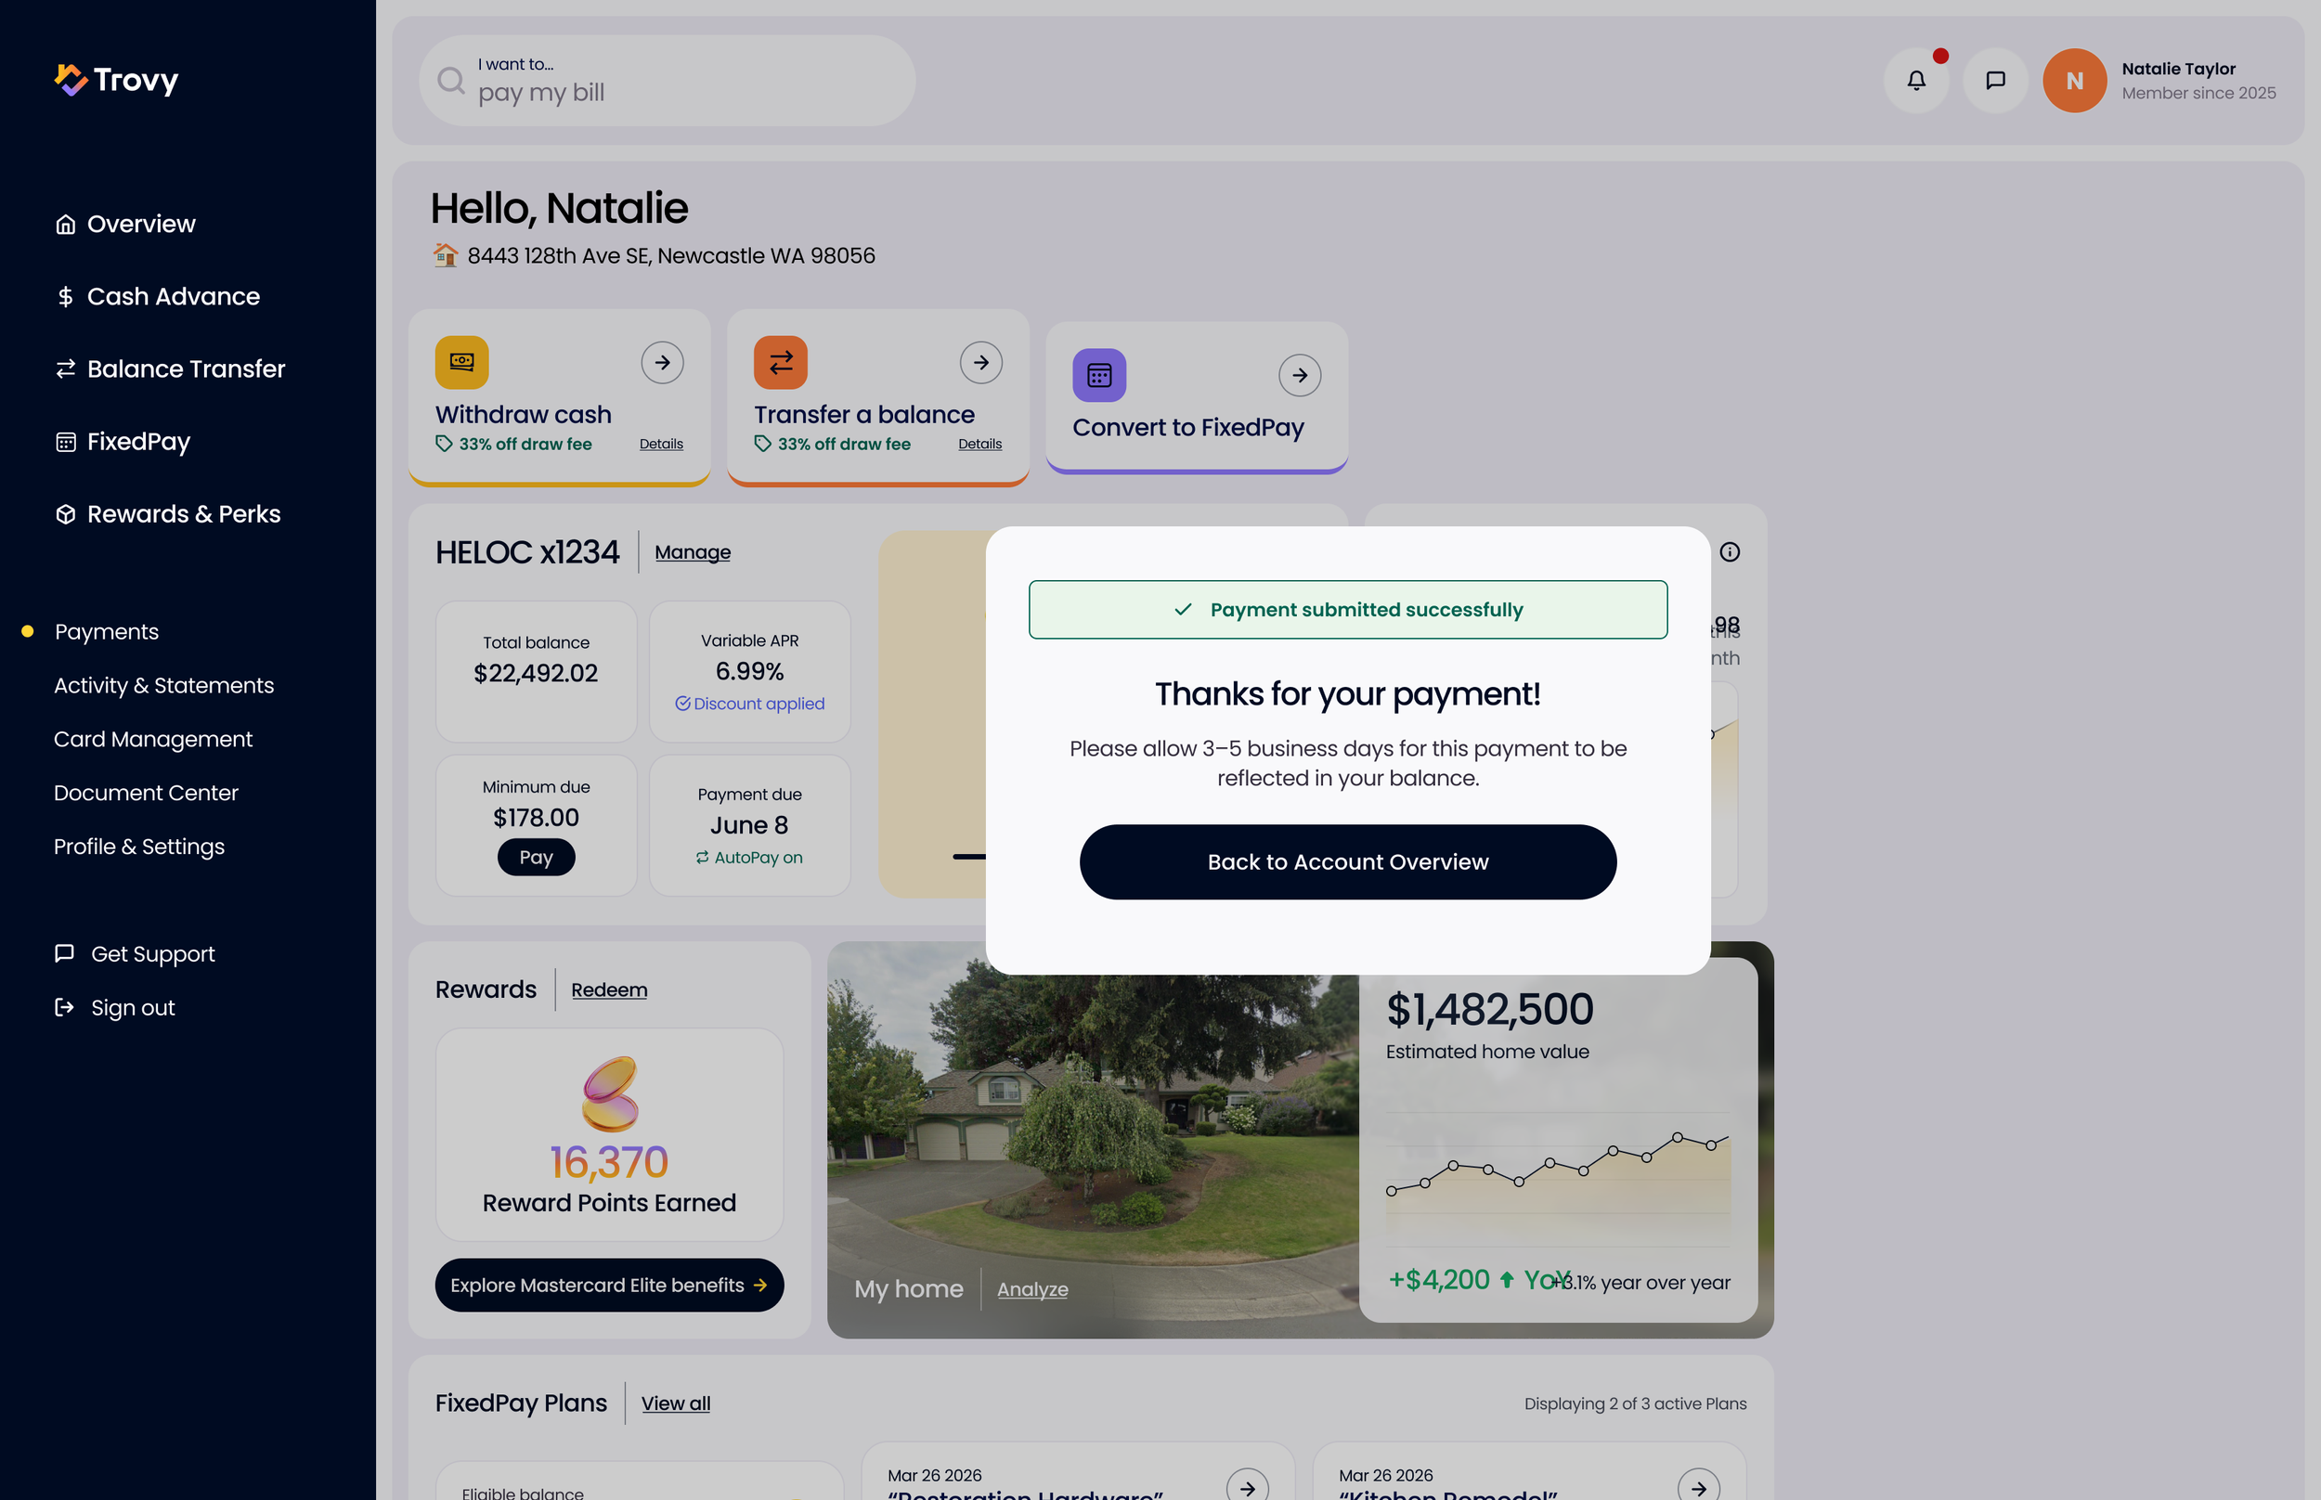This screenshot has height=1500, width=2321.
Task: Click the Convert to FixedPay arrow button
Action: tap(1299, 375)
